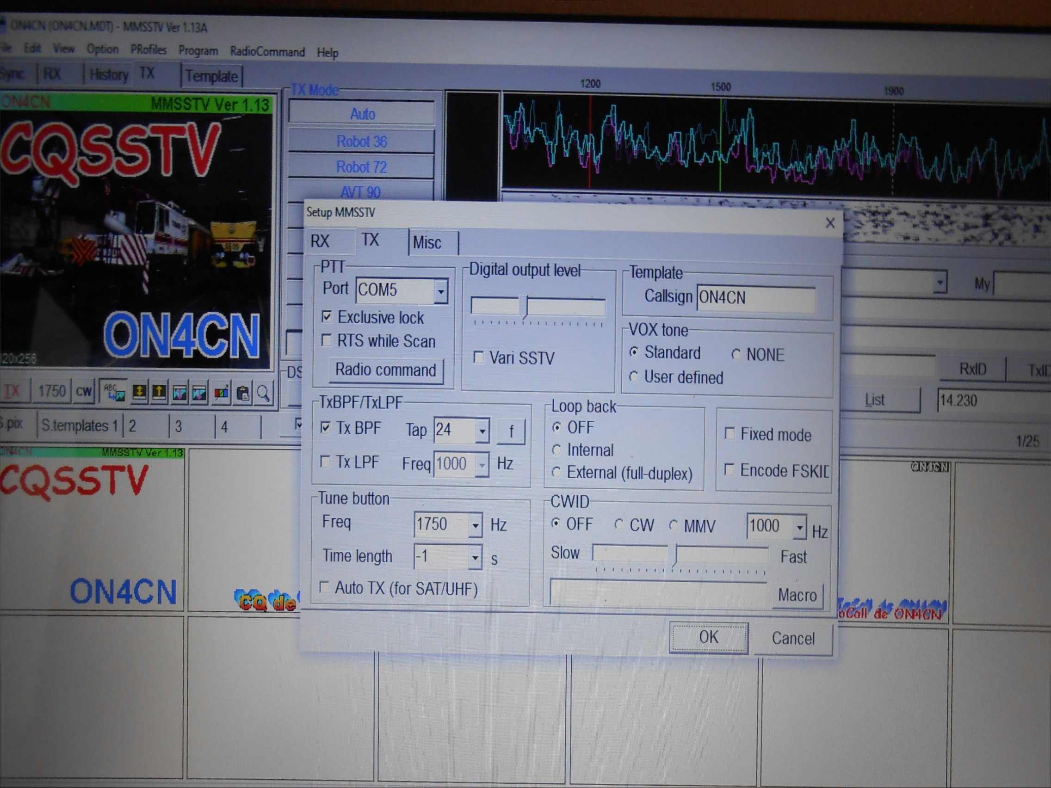Toggle the Vari SSTV checkbox
1051x788 pixels.
pos(478,357)
